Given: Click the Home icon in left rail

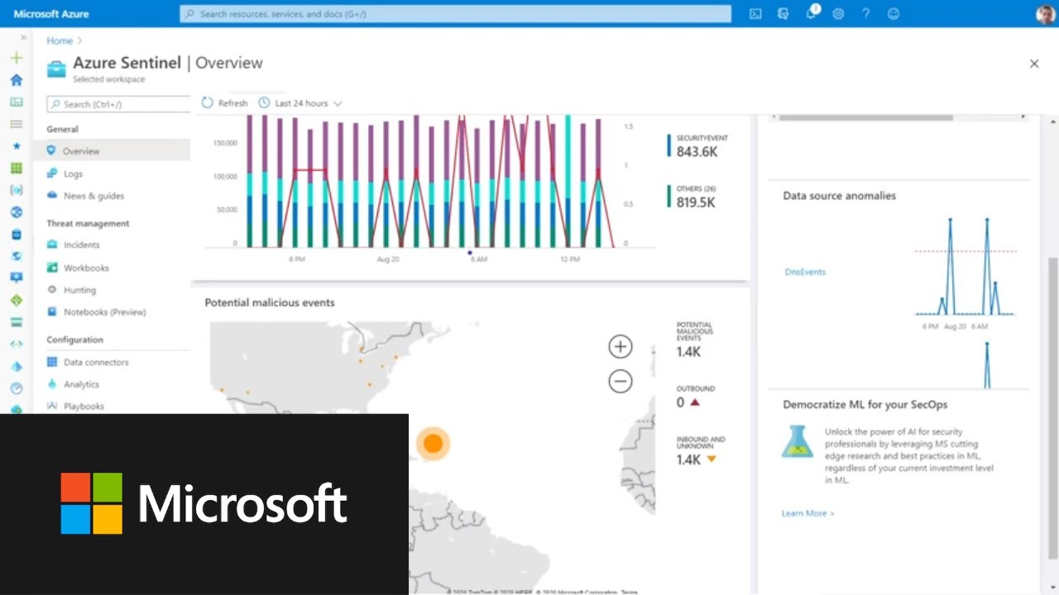Looking at the screenshot, I should click(x=16, y=80).
